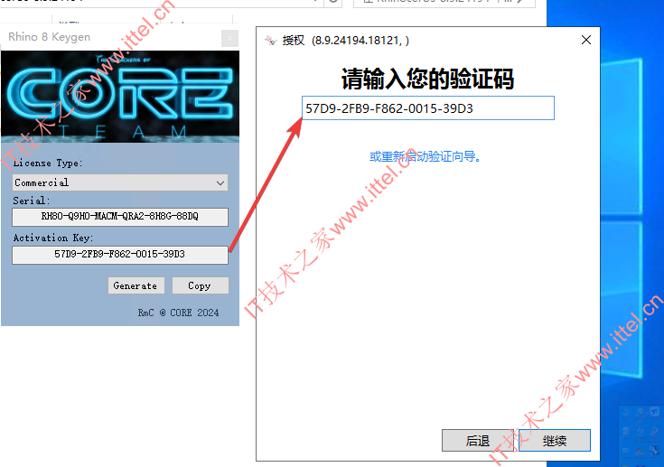Click the 后退 back button
This screenshot has width=664, height=467.
[x=477, y=441]
